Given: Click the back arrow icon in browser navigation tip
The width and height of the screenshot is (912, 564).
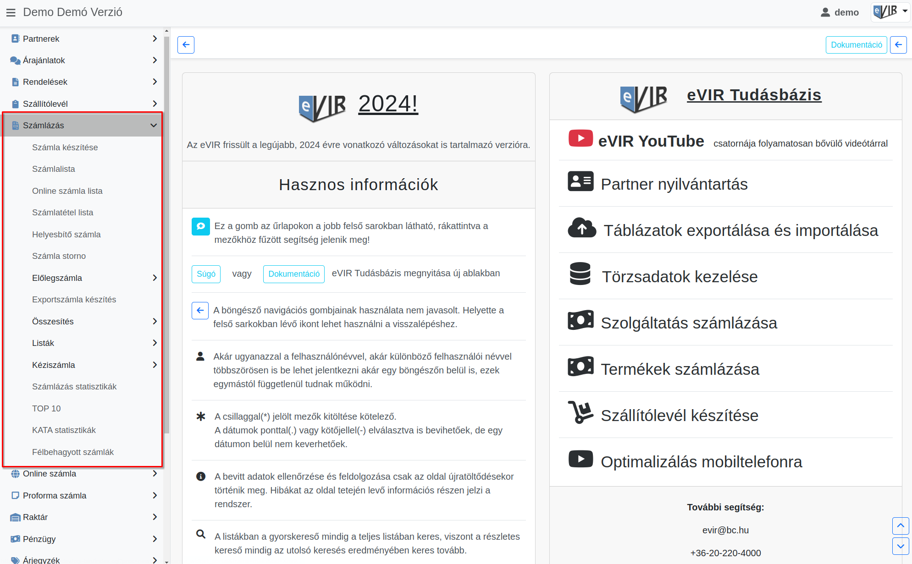Looking at the screenshot, I should tap(200, 311).
